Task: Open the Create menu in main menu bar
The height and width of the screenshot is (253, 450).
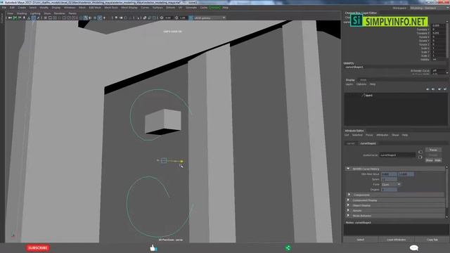Action: coord(22,8)
